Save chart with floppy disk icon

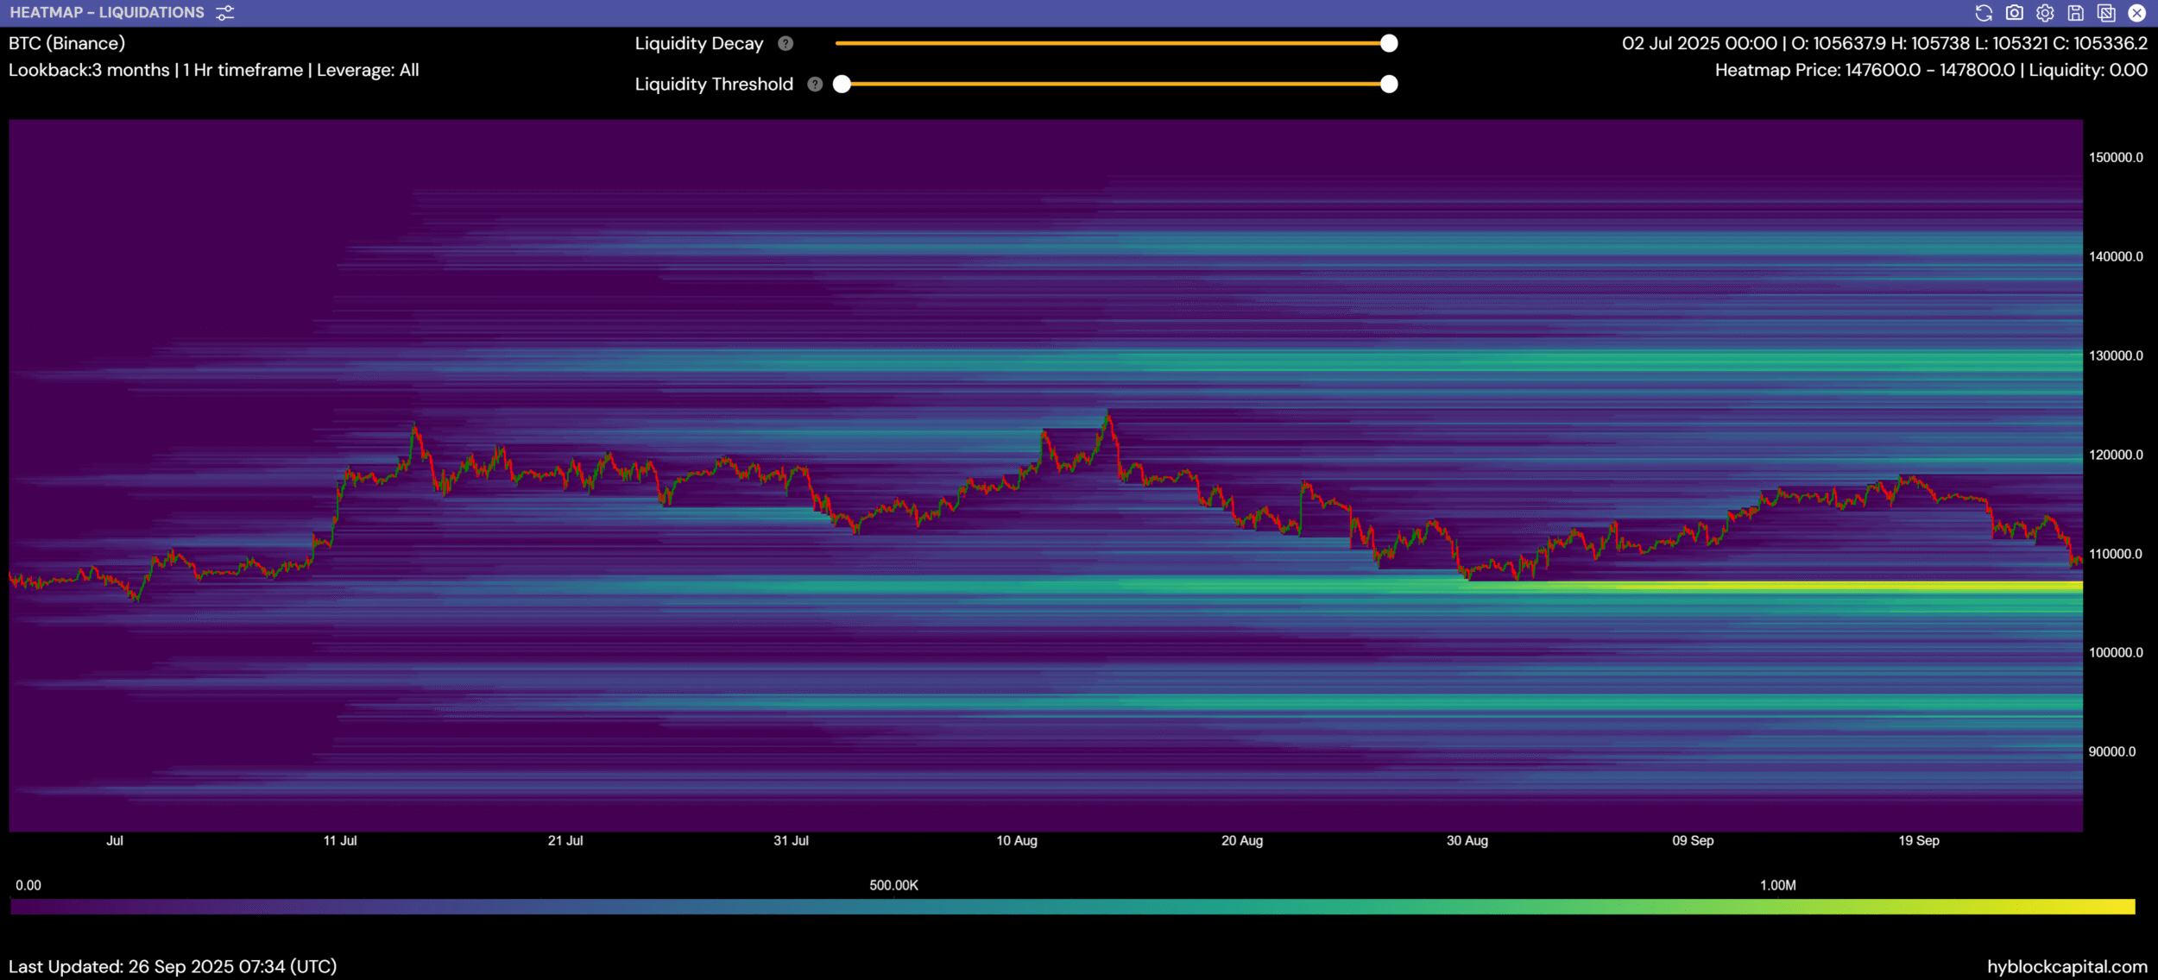pos(2076,13)
